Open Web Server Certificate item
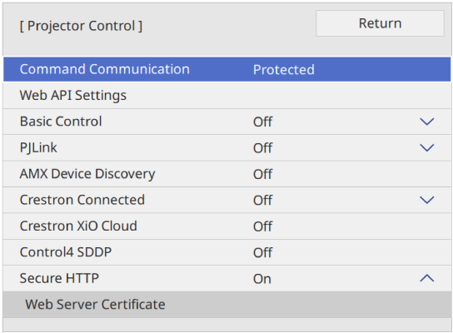 click(x=226, y=305)
